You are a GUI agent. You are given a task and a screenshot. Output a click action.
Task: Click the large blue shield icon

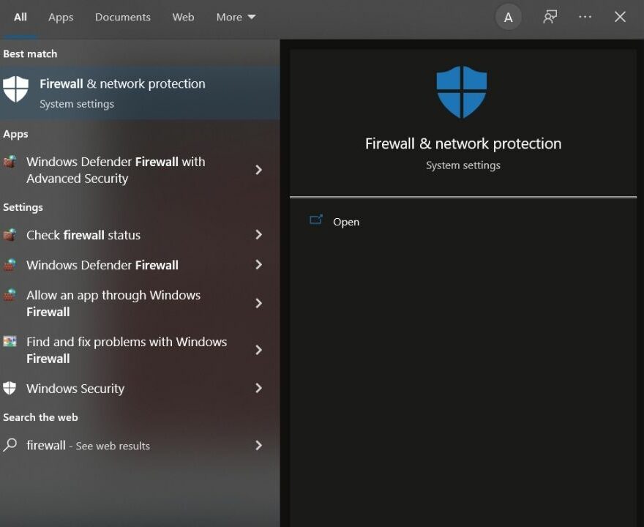[x=462, y=91]
